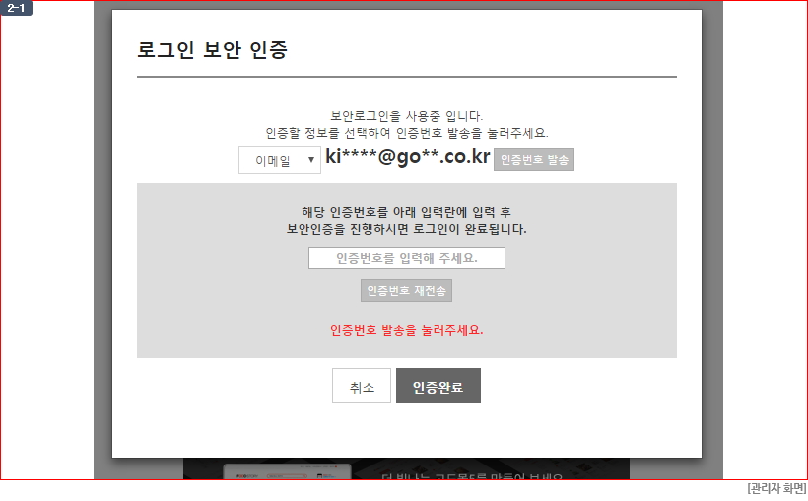Click the red 인증번호 발송을 눌러주세요 message
Screen dimensions: 808x501
[407, 330]
